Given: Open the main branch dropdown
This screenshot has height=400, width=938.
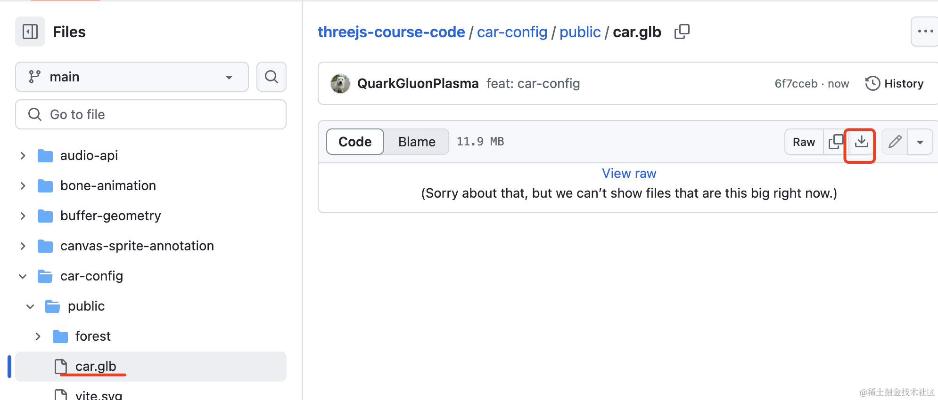Looking at the screenshot, I should [132, 77].
